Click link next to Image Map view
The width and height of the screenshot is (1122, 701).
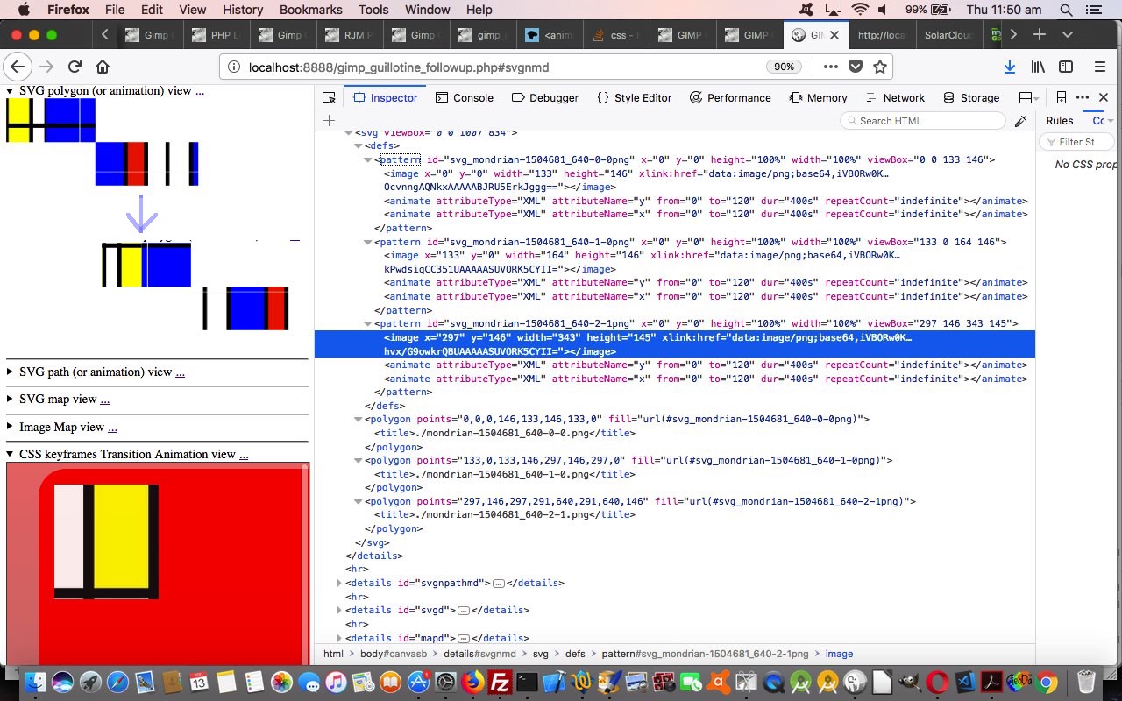point(112,428)
